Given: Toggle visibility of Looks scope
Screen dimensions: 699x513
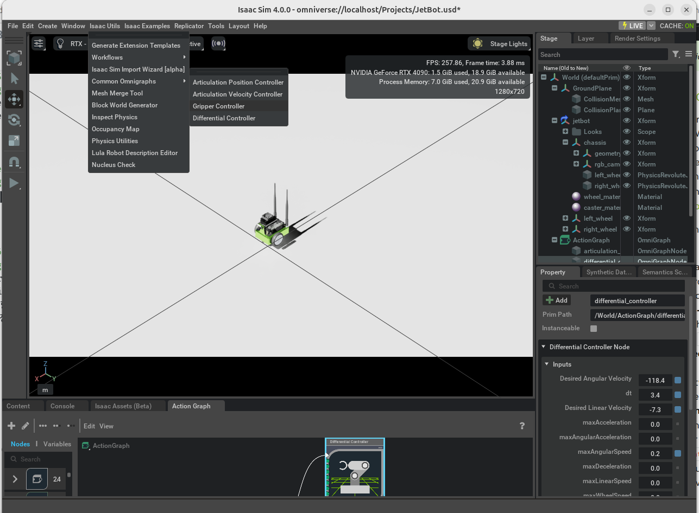Looking at the screenshot, I should tap(627, 132).
